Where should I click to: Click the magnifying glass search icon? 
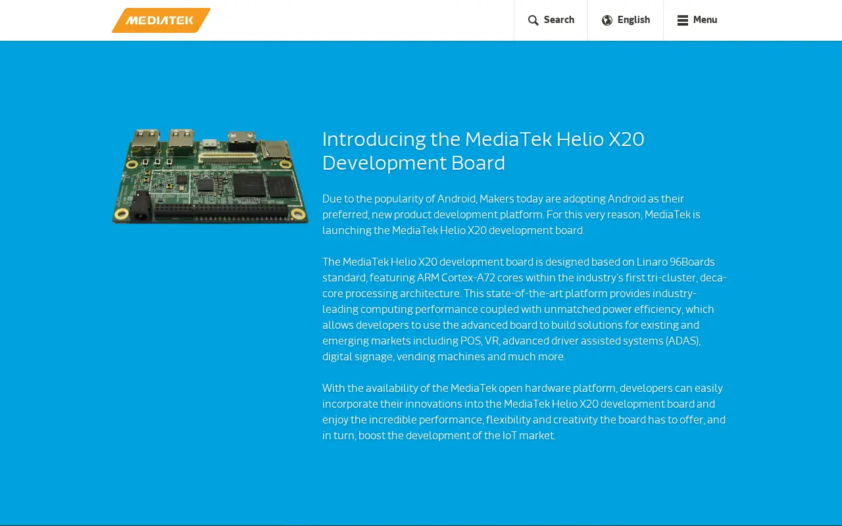[533, 20]
